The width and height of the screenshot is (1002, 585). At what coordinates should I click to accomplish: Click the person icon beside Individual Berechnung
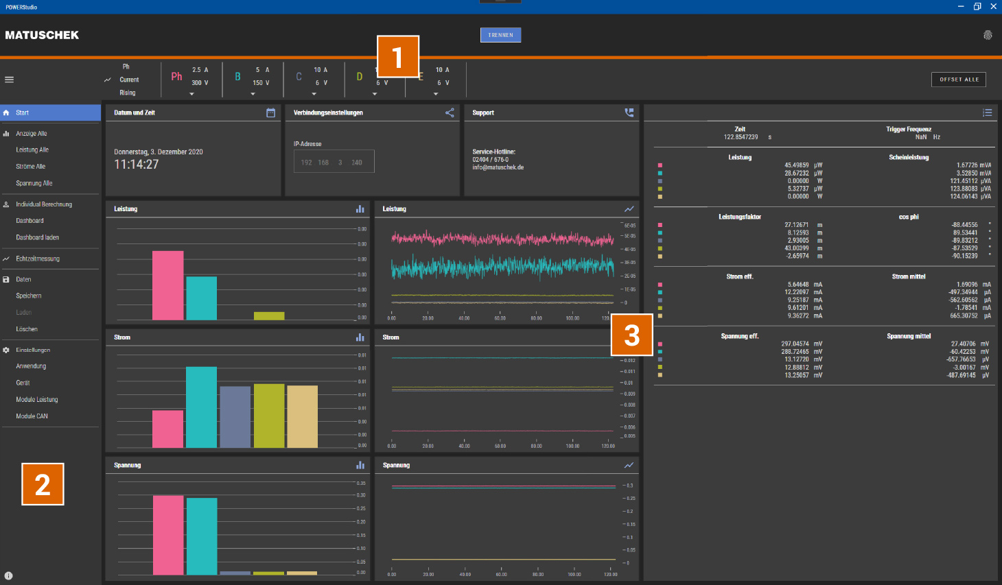tap(6, 204)
